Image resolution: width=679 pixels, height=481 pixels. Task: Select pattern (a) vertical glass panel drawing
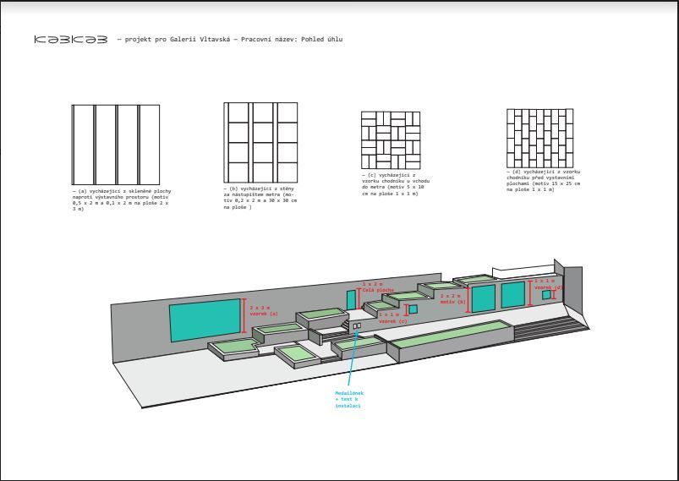click(115, 145)
